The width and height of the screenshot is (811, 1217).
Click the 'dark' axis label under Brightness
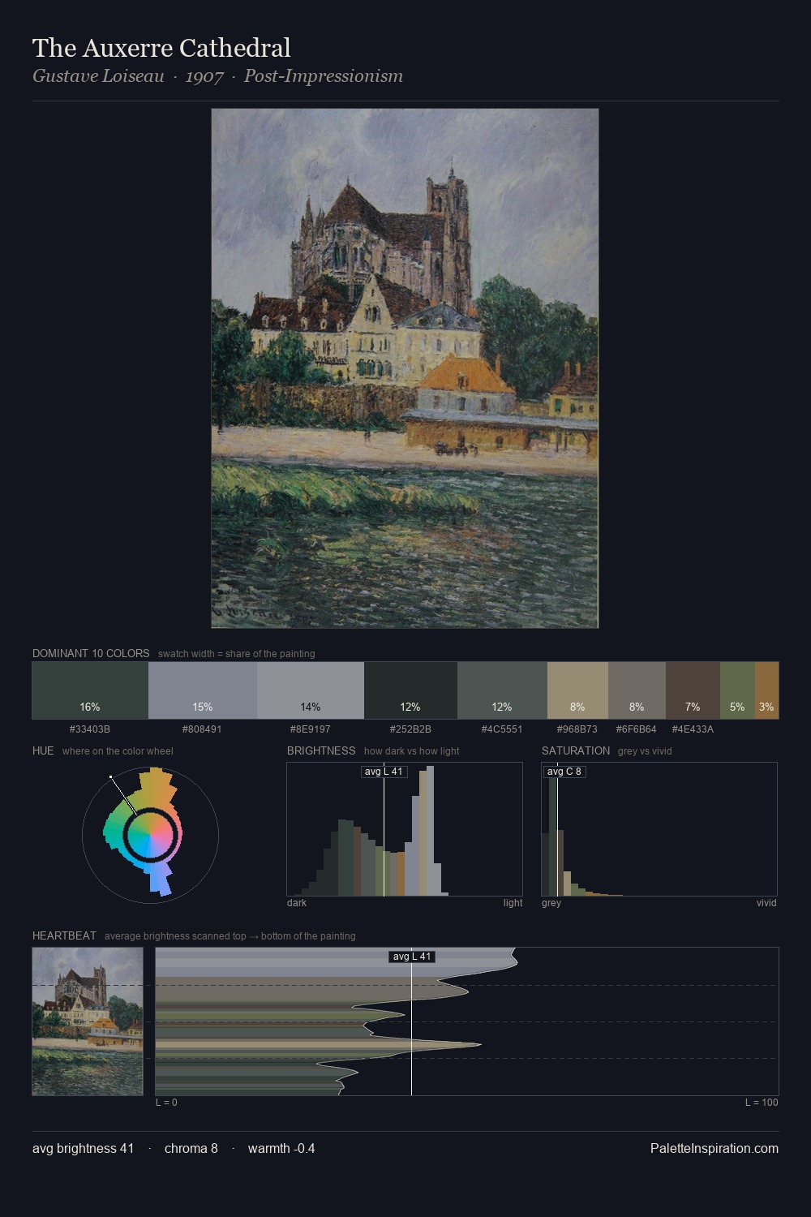(297, 903)
